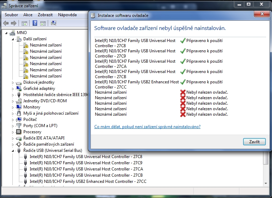The height and width of the screenshot is (198, 272).
Task: Click 'Controller - 27CC' text in dialog
Action: (x=111, y=87)
